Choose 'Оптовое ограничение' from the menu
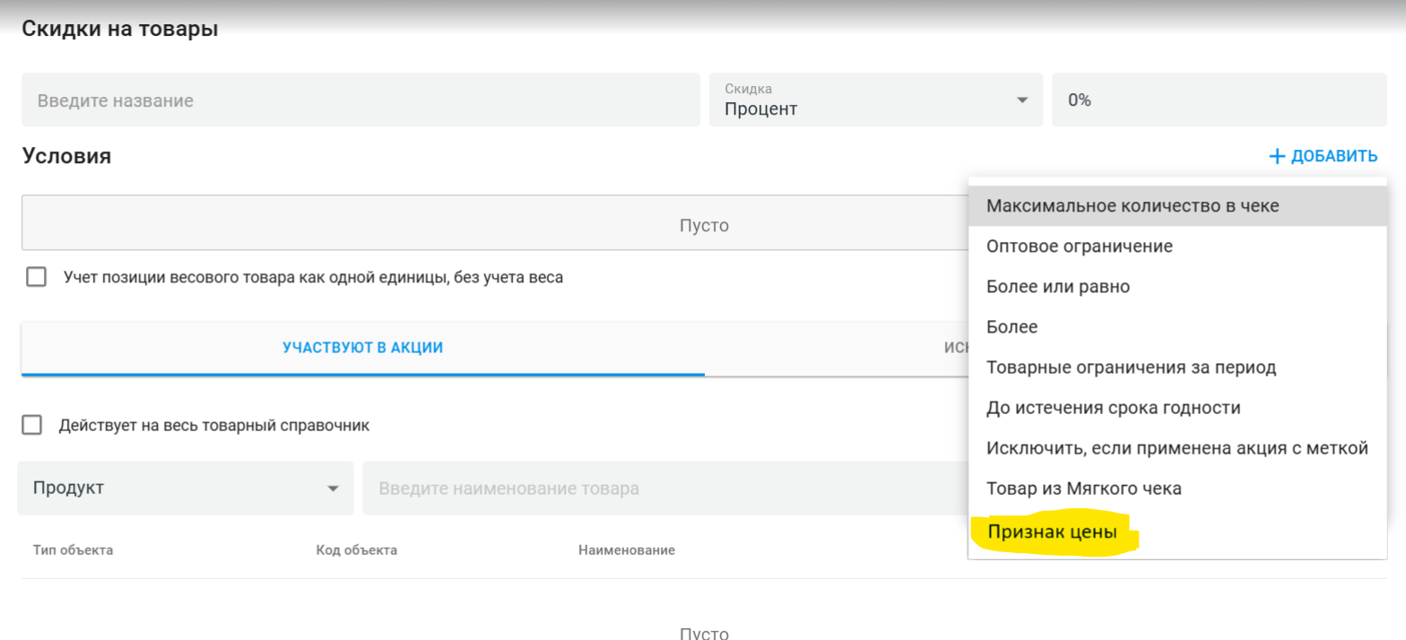The width and height of the screenshot is (1406, 640). pos(1079,246)
